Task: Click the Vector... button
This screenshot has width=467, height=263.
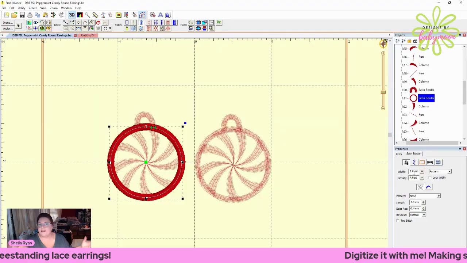Action: tap(8, 28)
